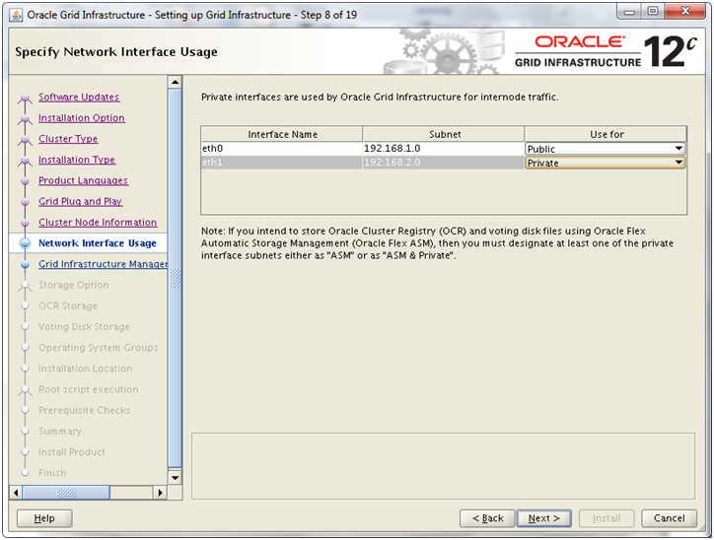Proceed with the Next button

(x=543, y=518)
